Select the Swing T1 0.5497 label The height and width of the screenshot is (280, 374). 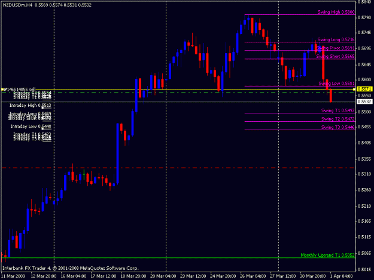click(337, 110)
